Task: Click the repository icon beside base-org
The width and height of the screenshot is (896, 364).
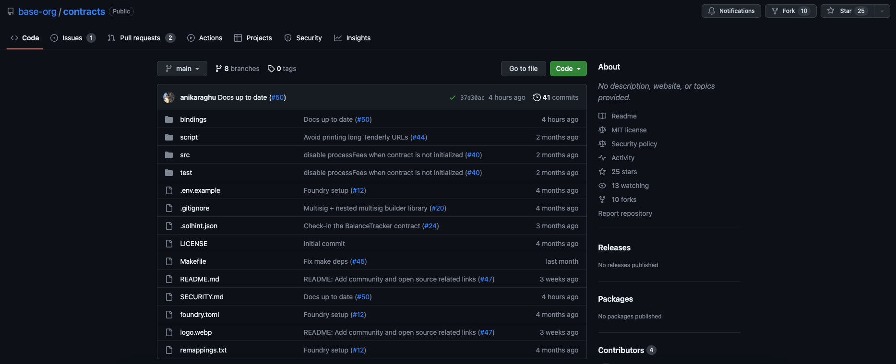Action: point(11,12)
